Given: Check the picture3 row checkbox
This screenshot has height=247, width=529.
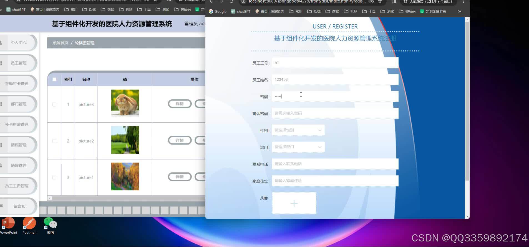Looking at the screenshot, I should tap(54, 105).
